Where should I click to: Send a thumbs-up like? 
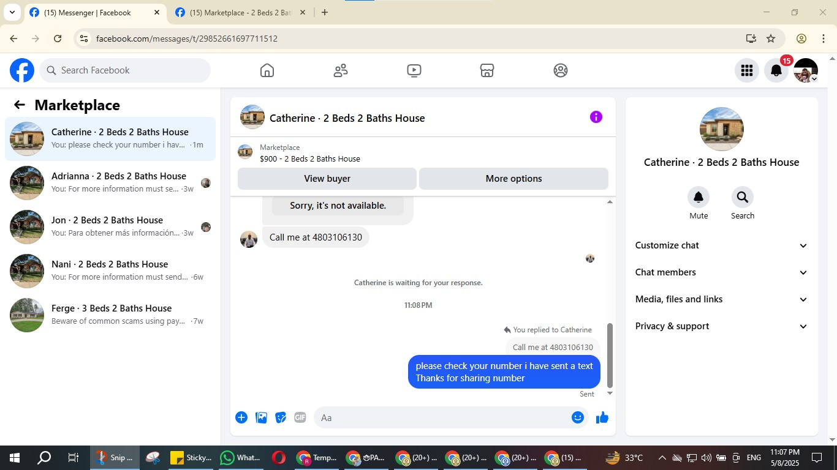[602, 417]
